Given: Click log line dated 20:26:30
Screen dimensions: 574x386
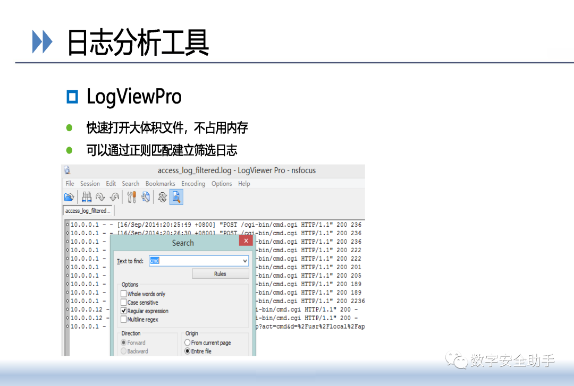Looking at the screenshot, I should coord(216,233).
